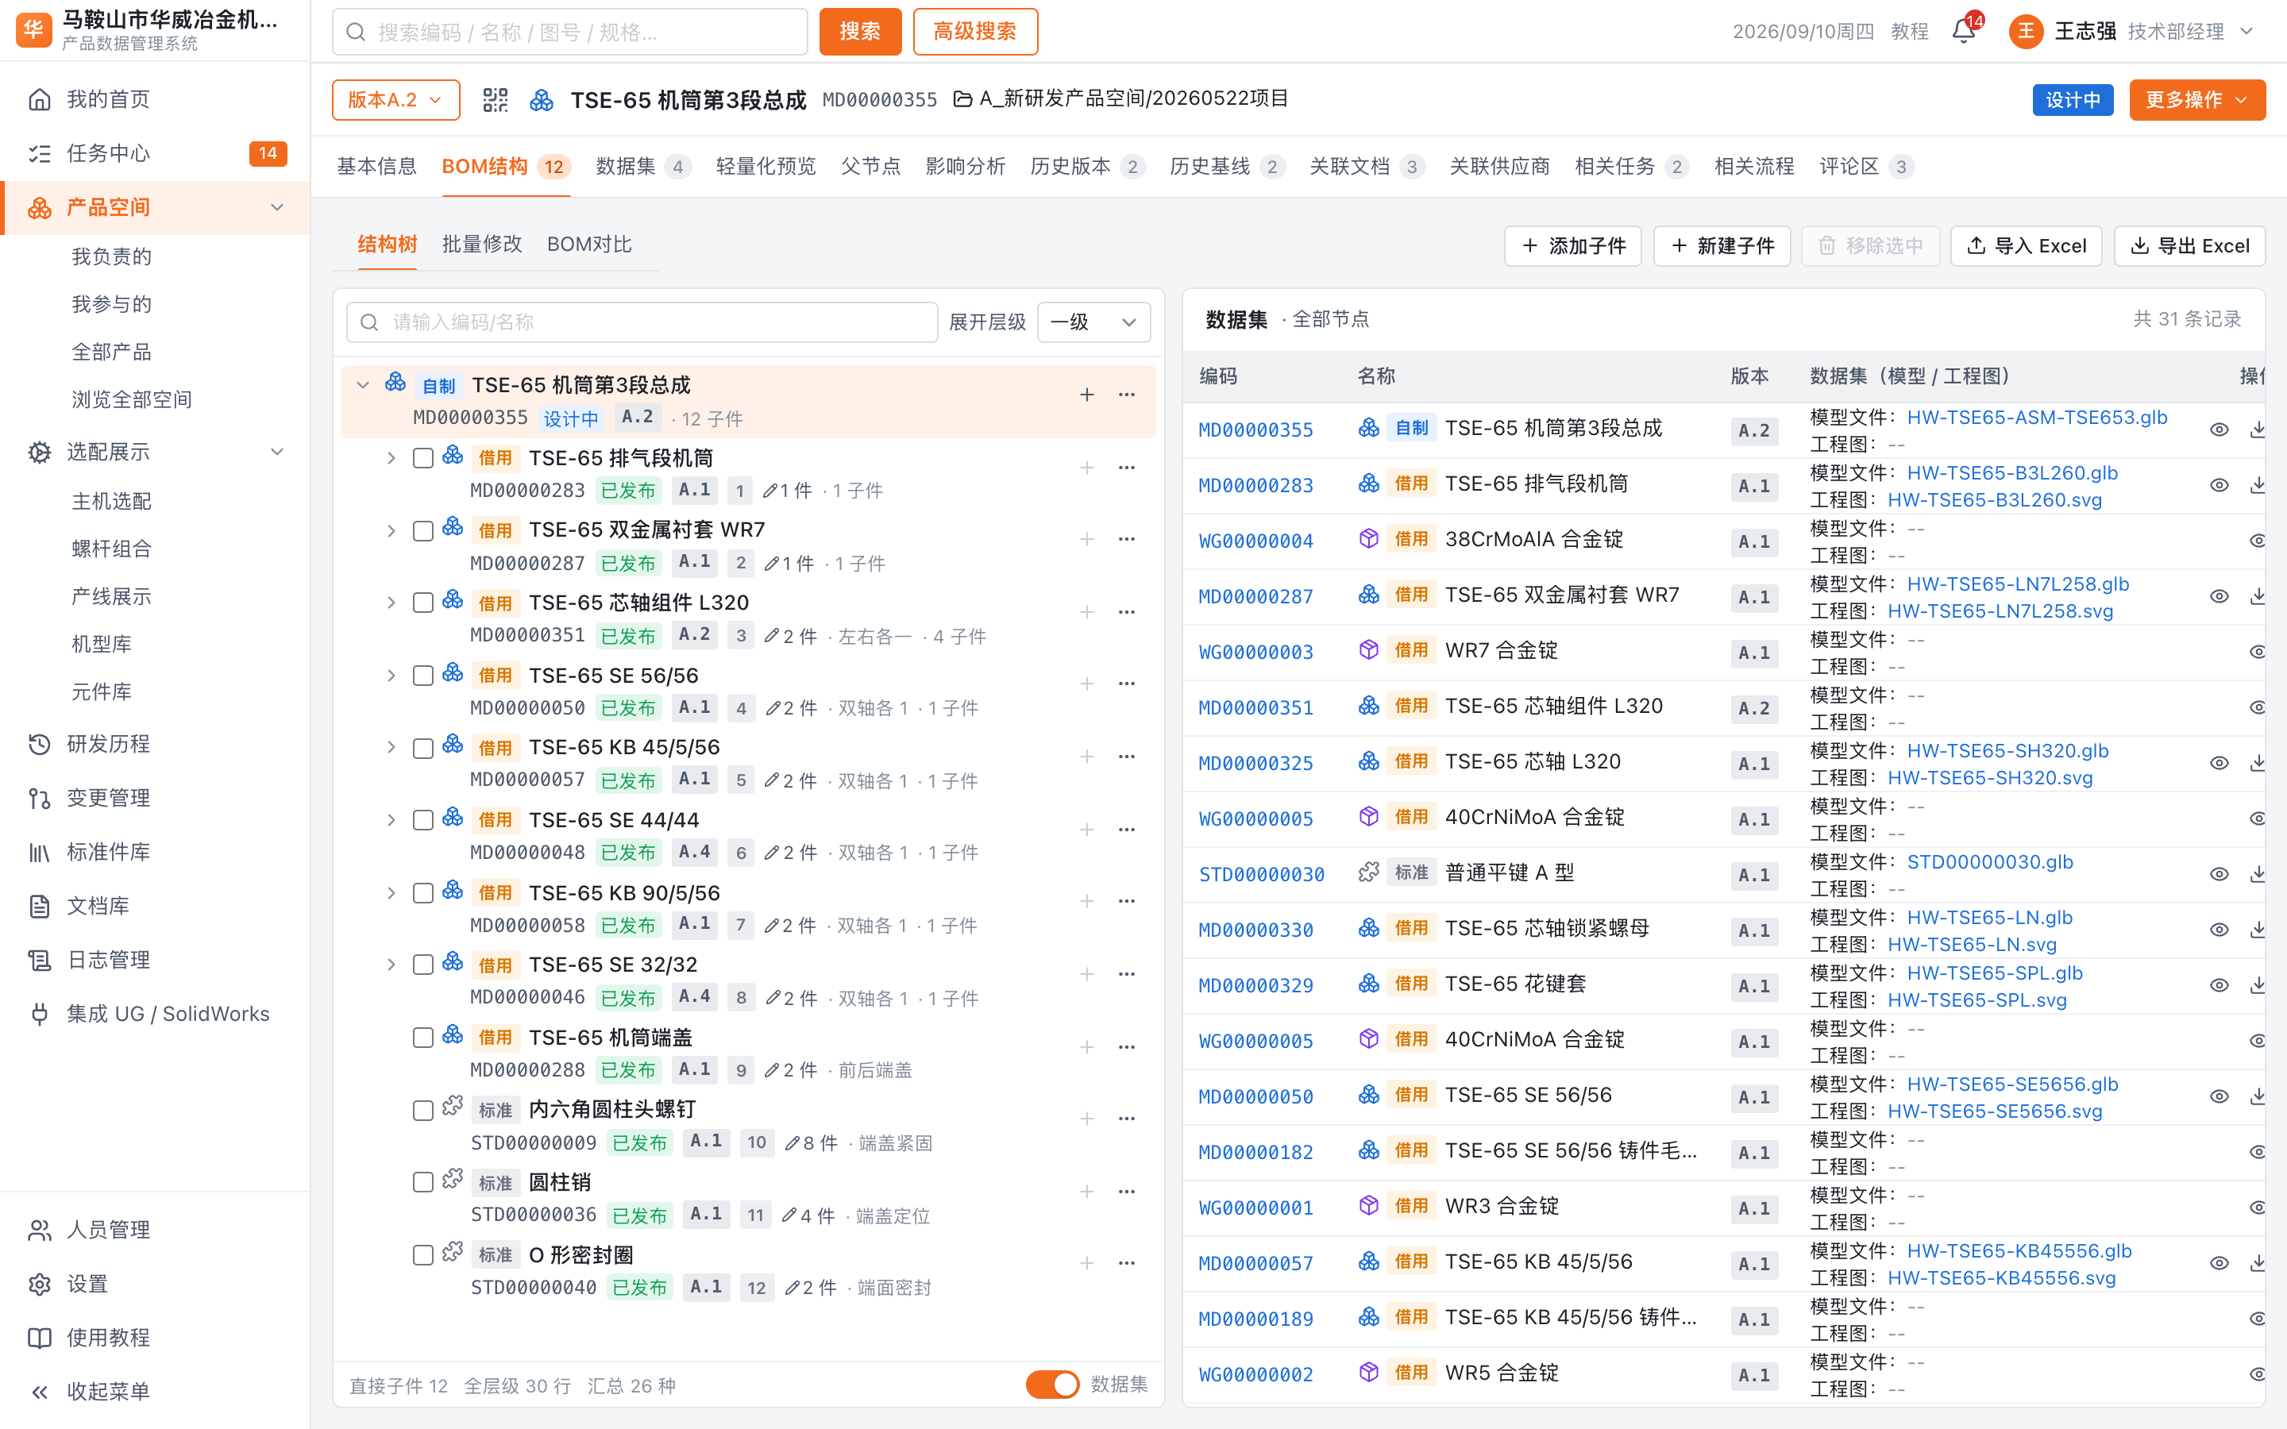Check the box for 内六角圆柱头螺钉
The height and width of the screenshot is (1429, 2287).
pyautogui.click(x=423, y=1111)
